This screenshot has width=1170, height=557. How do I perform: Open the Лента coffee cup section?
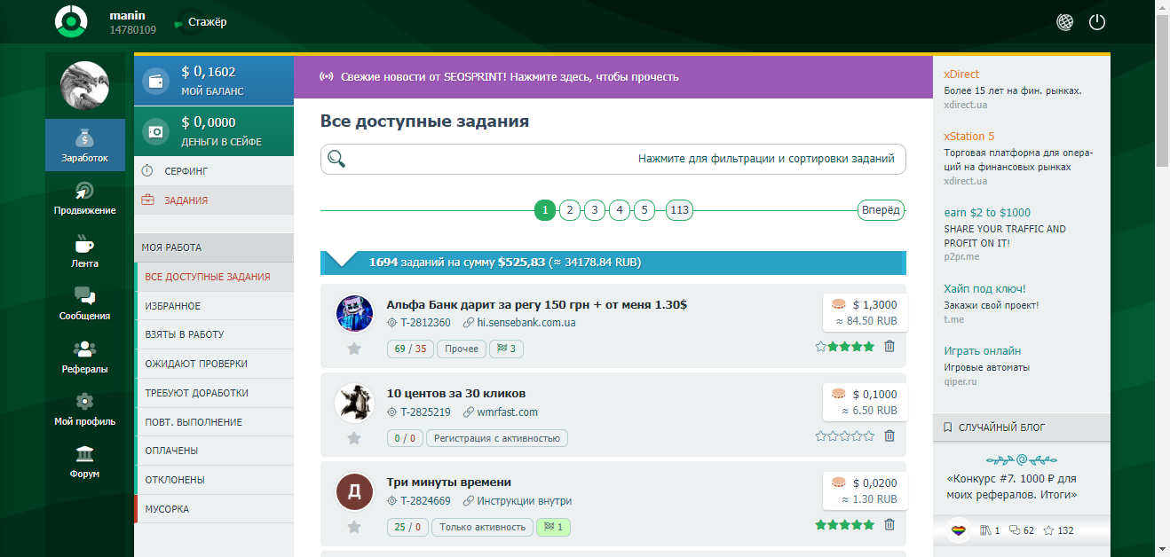coord(85,251)
